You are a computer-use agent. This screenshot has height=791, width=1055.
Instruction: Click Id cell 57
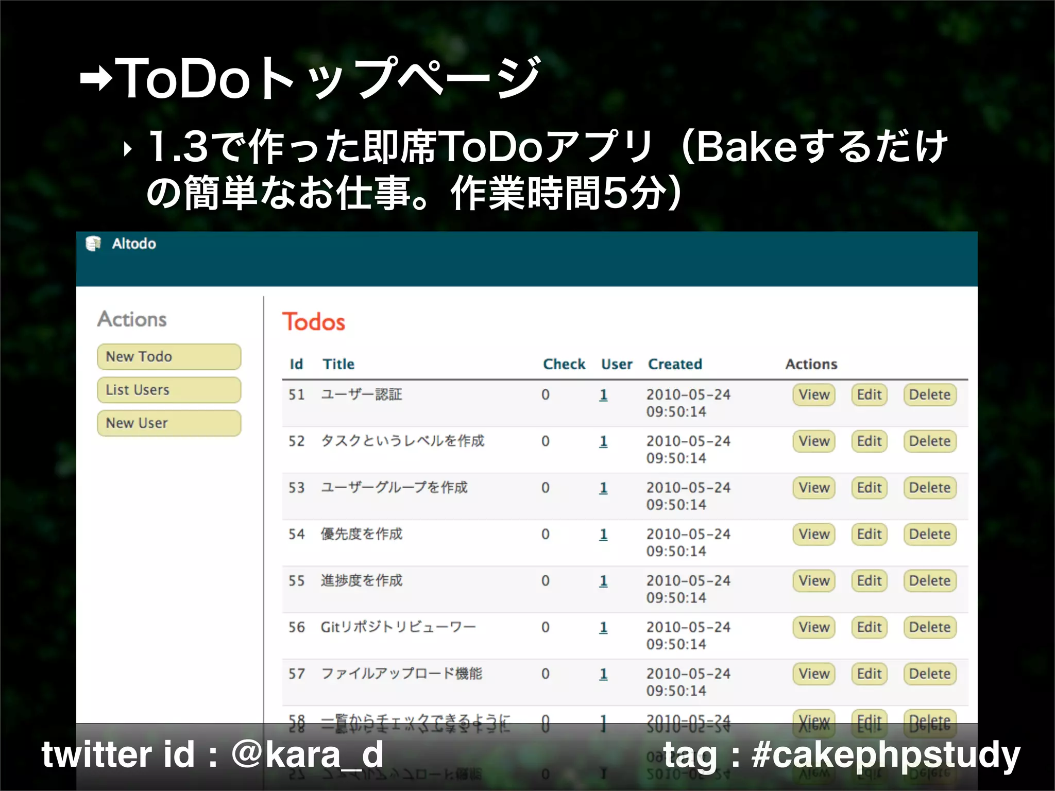[297, 674]
